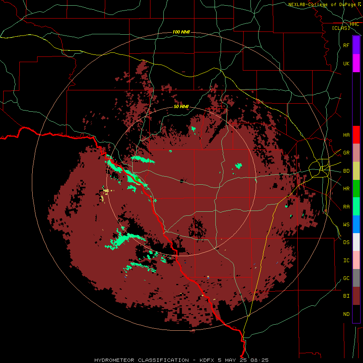Screen dimensions: 363x363
Task: Click the '[CLAS]' label text
Action: coord(341,28)
